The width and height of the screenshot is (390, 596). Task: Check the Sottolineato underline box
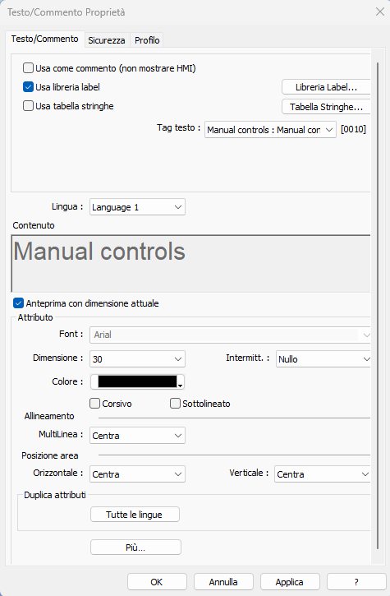click(175, 404)
